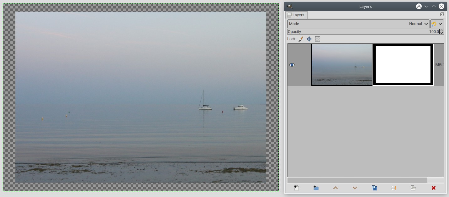Close the Layers window
Viewport: 449px width, 197px height.
[x=441, y=6]
